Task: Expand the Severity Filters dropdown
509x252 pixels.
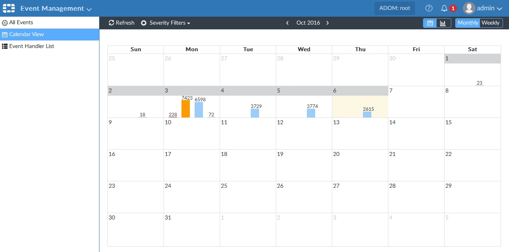Action: click(170, 23)
